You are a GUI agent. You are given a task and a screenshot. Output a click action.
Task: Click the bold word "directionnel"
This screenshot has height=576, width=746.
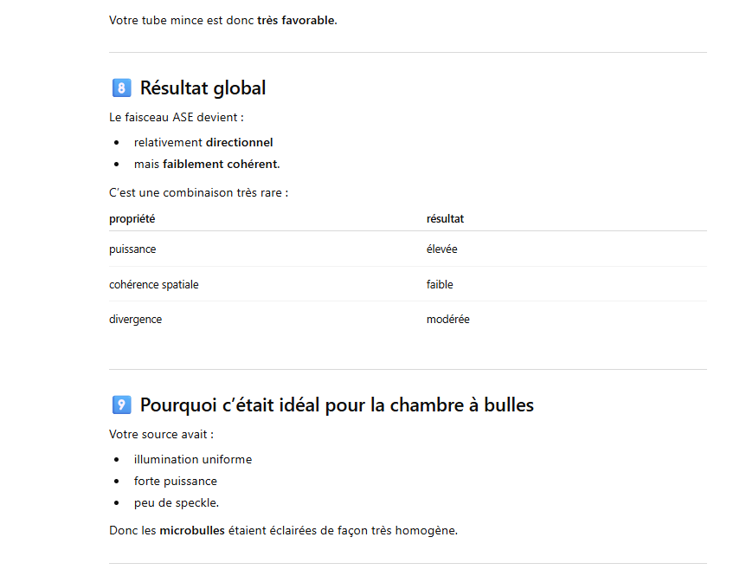click(x=239, y=142)
